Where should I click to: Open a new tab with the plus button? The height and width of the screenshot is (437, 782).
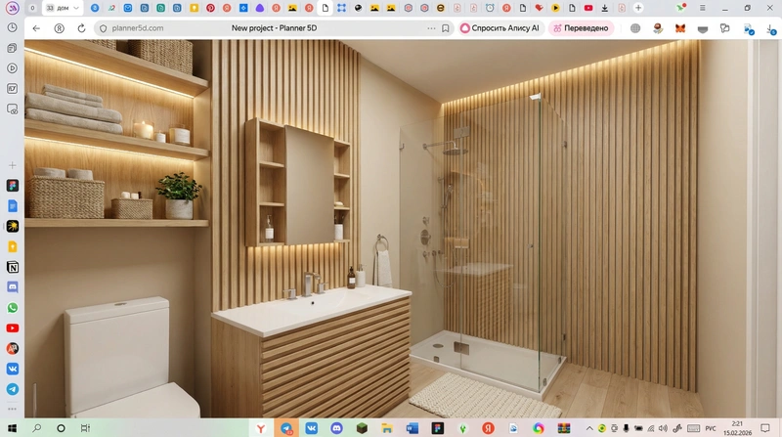pyautogui.click(x=638, y=8)
